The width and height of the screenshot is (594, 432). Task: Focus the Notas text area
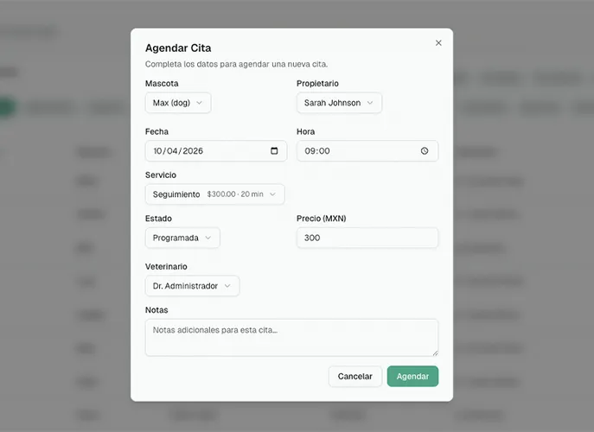point(291,337)
